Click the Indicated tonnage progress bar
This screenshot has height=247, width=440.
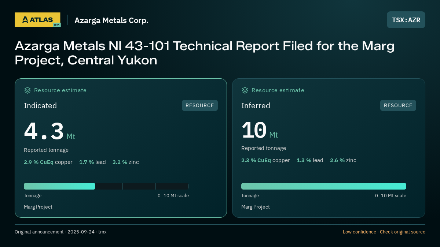[x=106, y=186]
